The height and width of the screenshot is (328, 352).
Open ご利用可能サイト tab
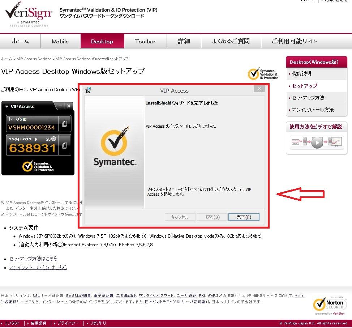tap(294, 41)
